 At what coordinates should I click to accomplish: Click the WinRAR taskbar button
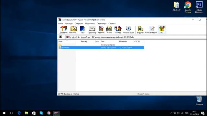[x=56, y=113]
